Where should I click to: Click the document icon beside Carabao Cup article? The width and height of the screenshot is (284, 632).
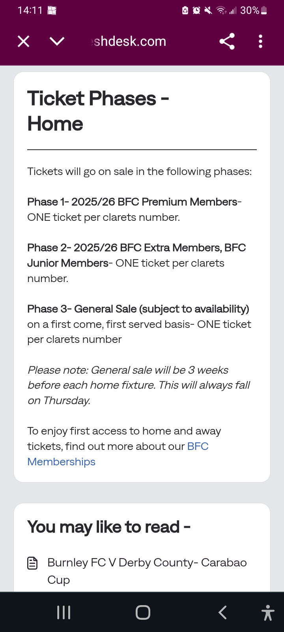click(32, 563)
